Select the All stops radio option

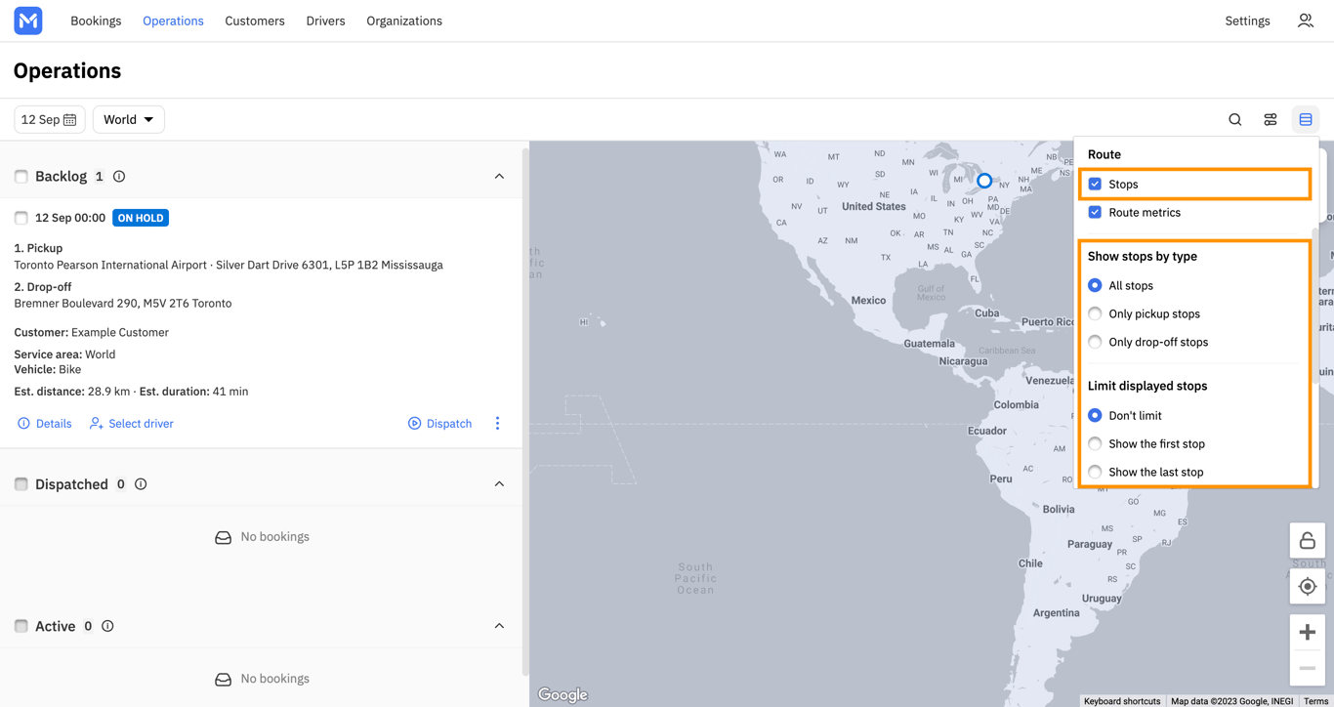pos(1095,285)
